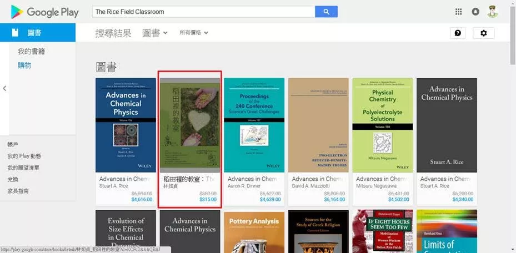
Task: Open the 所有價格 price filter dropdown
Action: point(194,33)
